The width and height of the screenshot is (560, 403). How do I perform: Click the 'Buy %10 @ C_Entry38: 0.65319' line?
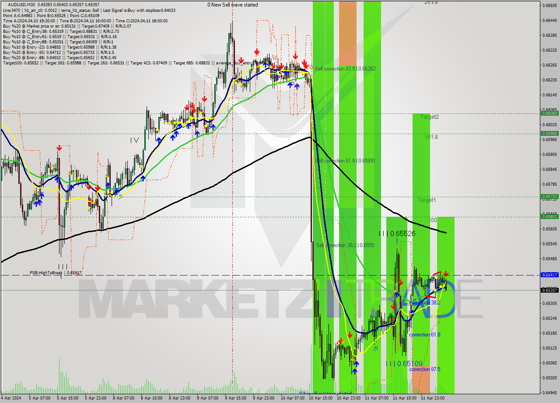click(x=60, y=31)
